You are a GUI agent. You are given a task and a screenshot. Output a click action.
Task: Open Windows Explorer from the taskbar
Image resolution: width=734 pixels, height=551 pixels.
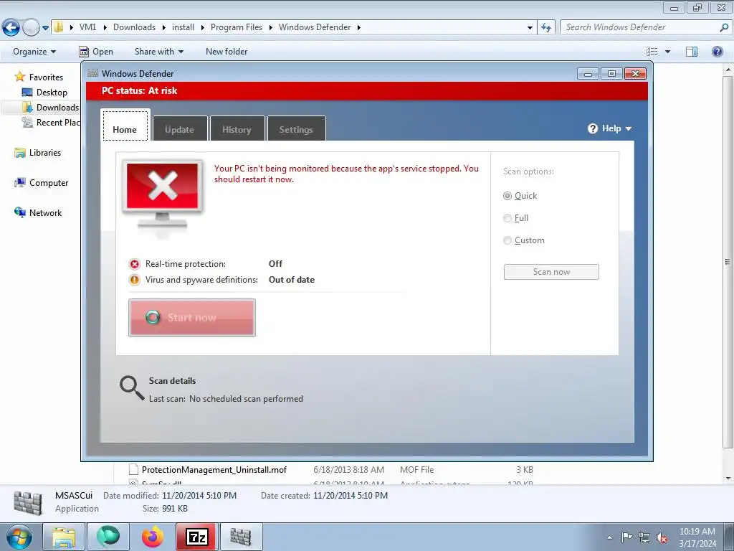click(x=64, y=537)
